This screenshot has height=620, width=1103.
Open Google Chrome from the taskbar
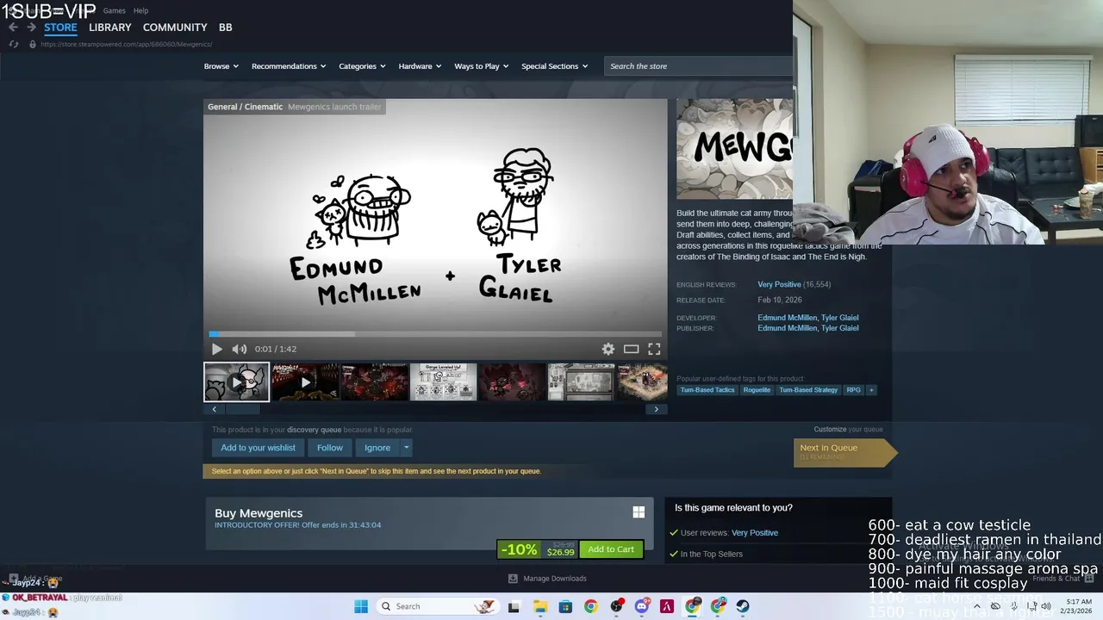(590, 606)
